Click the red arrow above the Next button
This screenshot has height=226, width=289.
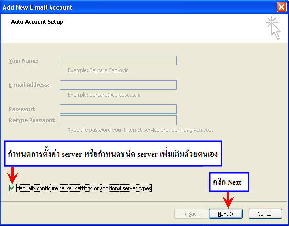point(228,200)
